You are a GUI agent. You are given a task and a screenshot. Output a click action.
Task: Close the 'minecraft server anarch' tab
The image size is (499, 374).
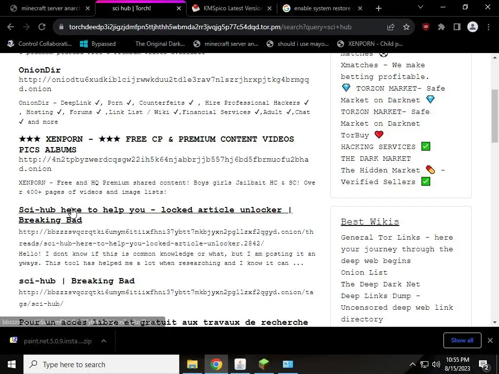(x=88, y=8)
